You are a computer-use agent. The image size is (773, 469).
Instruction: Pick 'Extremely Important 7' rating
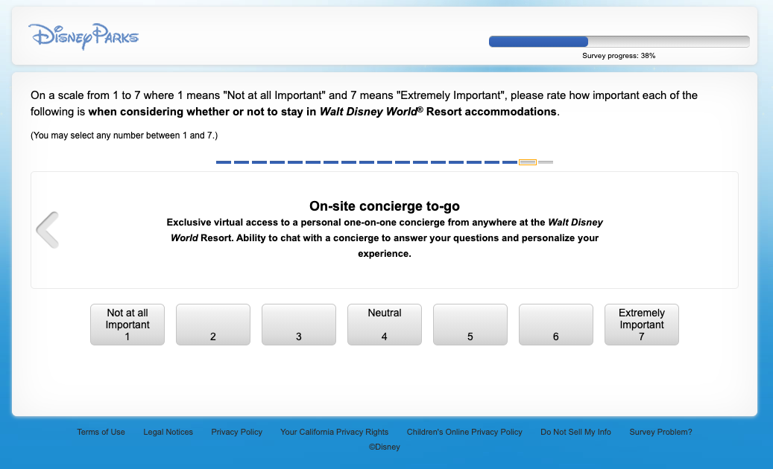641,324
